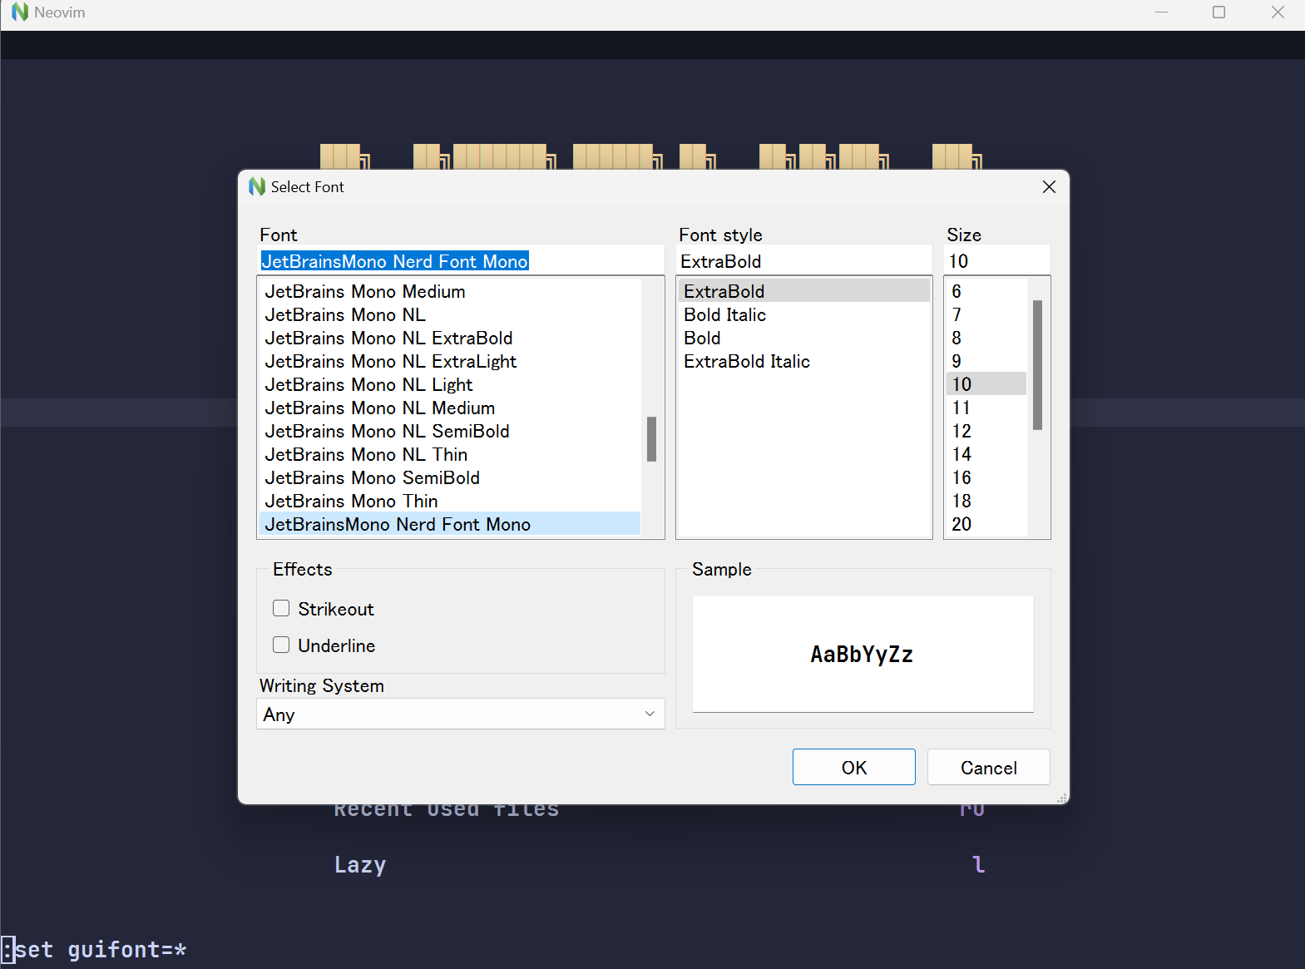Select size 12 in size list
This screenshot has height=969, width=1305.
(x=986, y=432)
